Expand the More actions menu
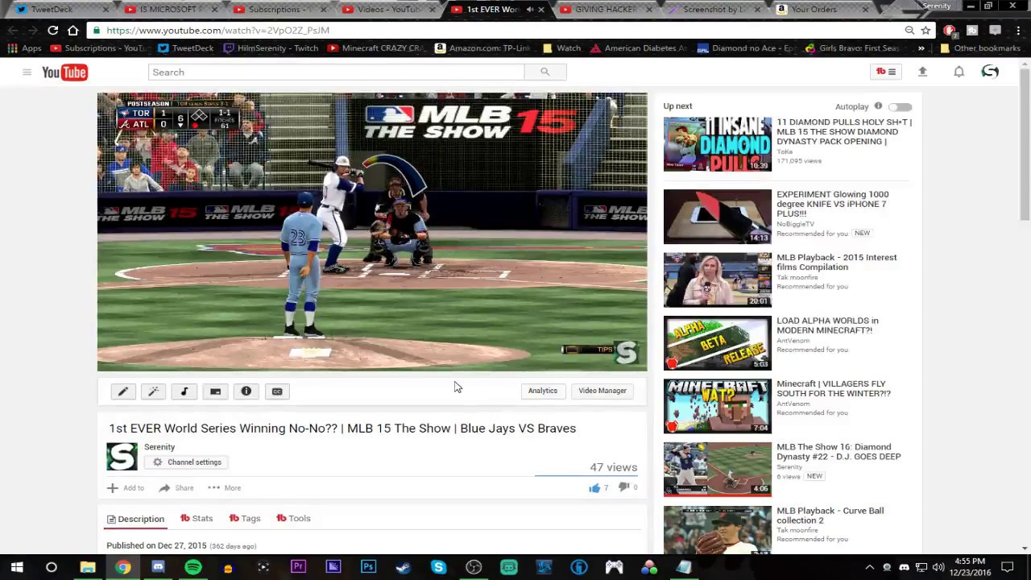The width and height of the screenshot is (1031, 580). pyautogui.click(x=223, y=487)
